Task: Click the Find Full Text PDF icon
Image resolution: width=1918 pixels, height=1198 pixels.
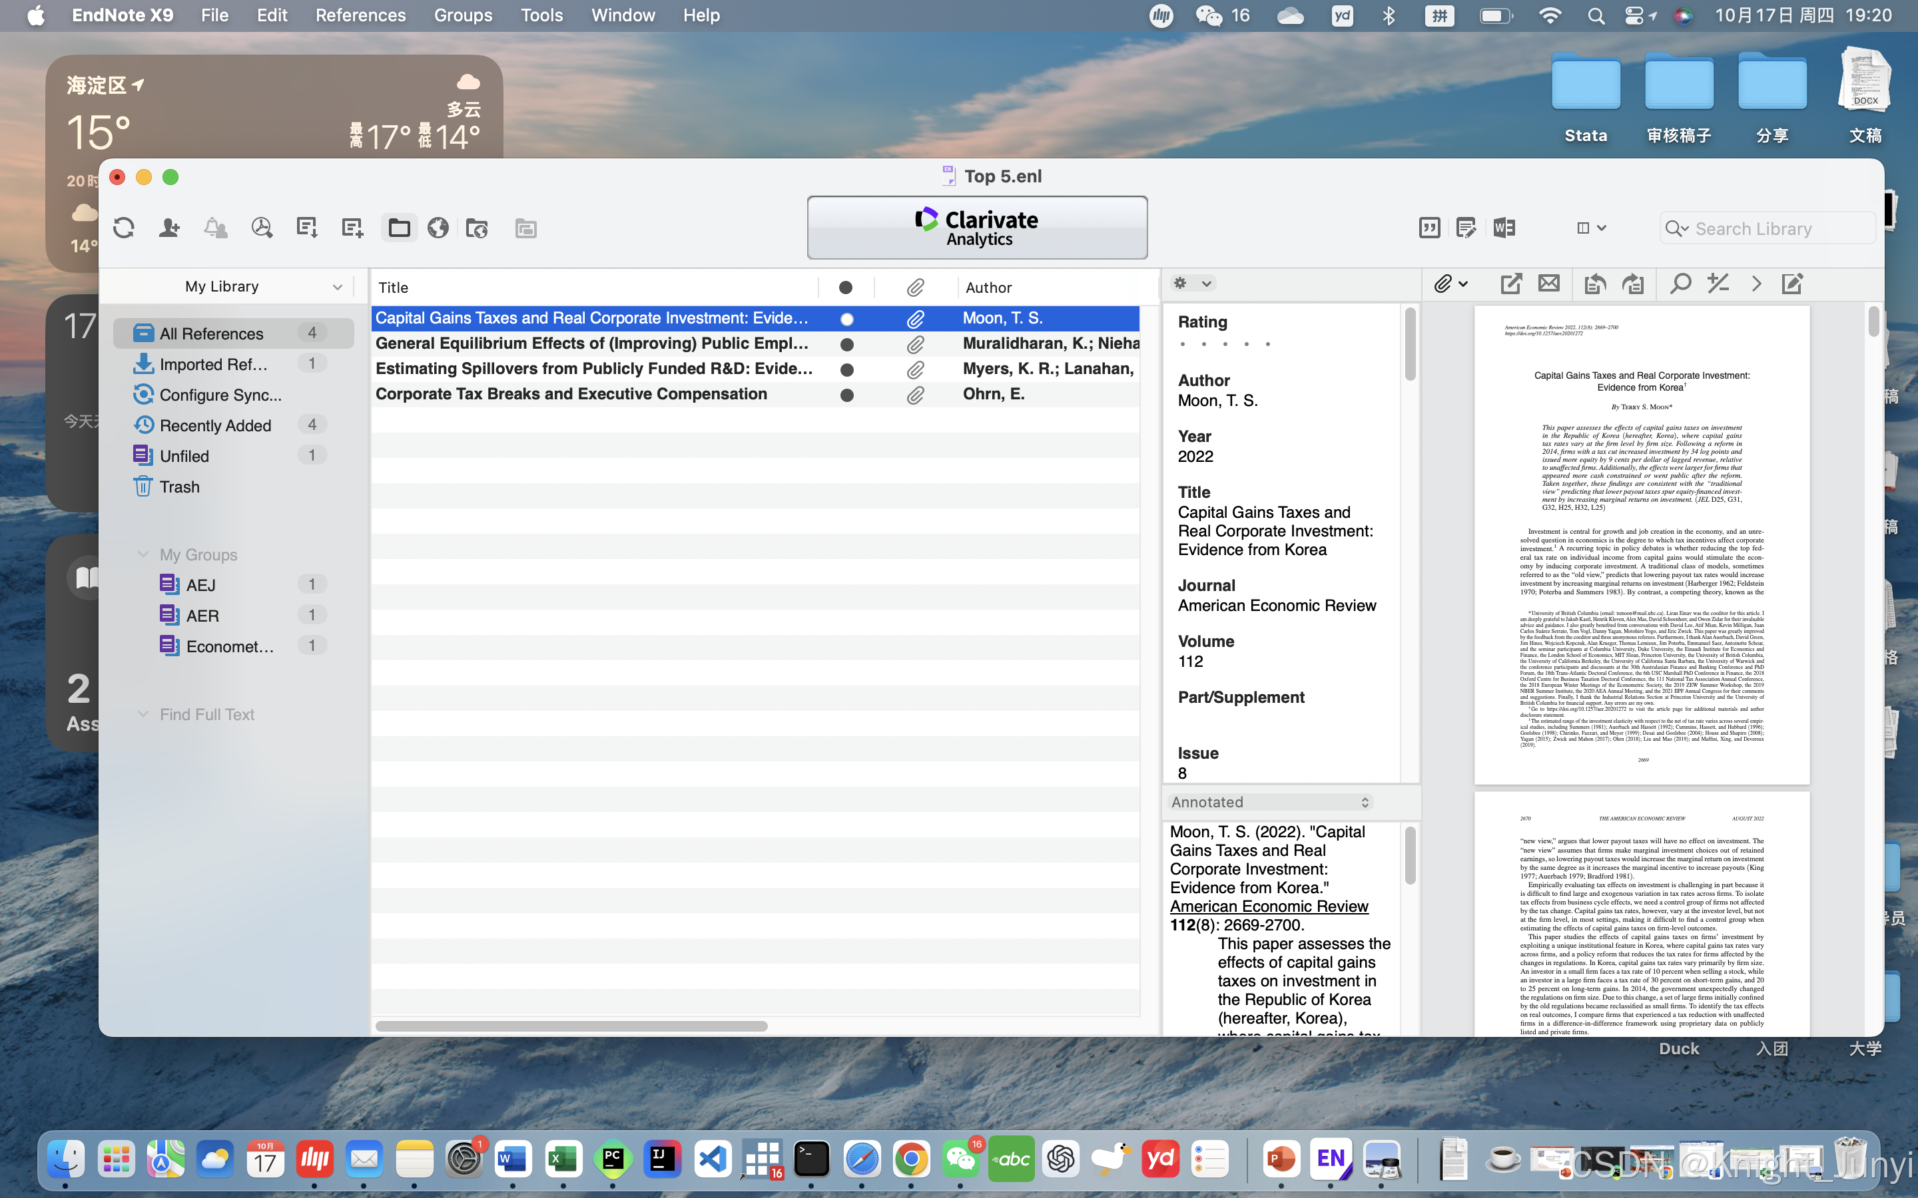Action: [x=262, y=228]
